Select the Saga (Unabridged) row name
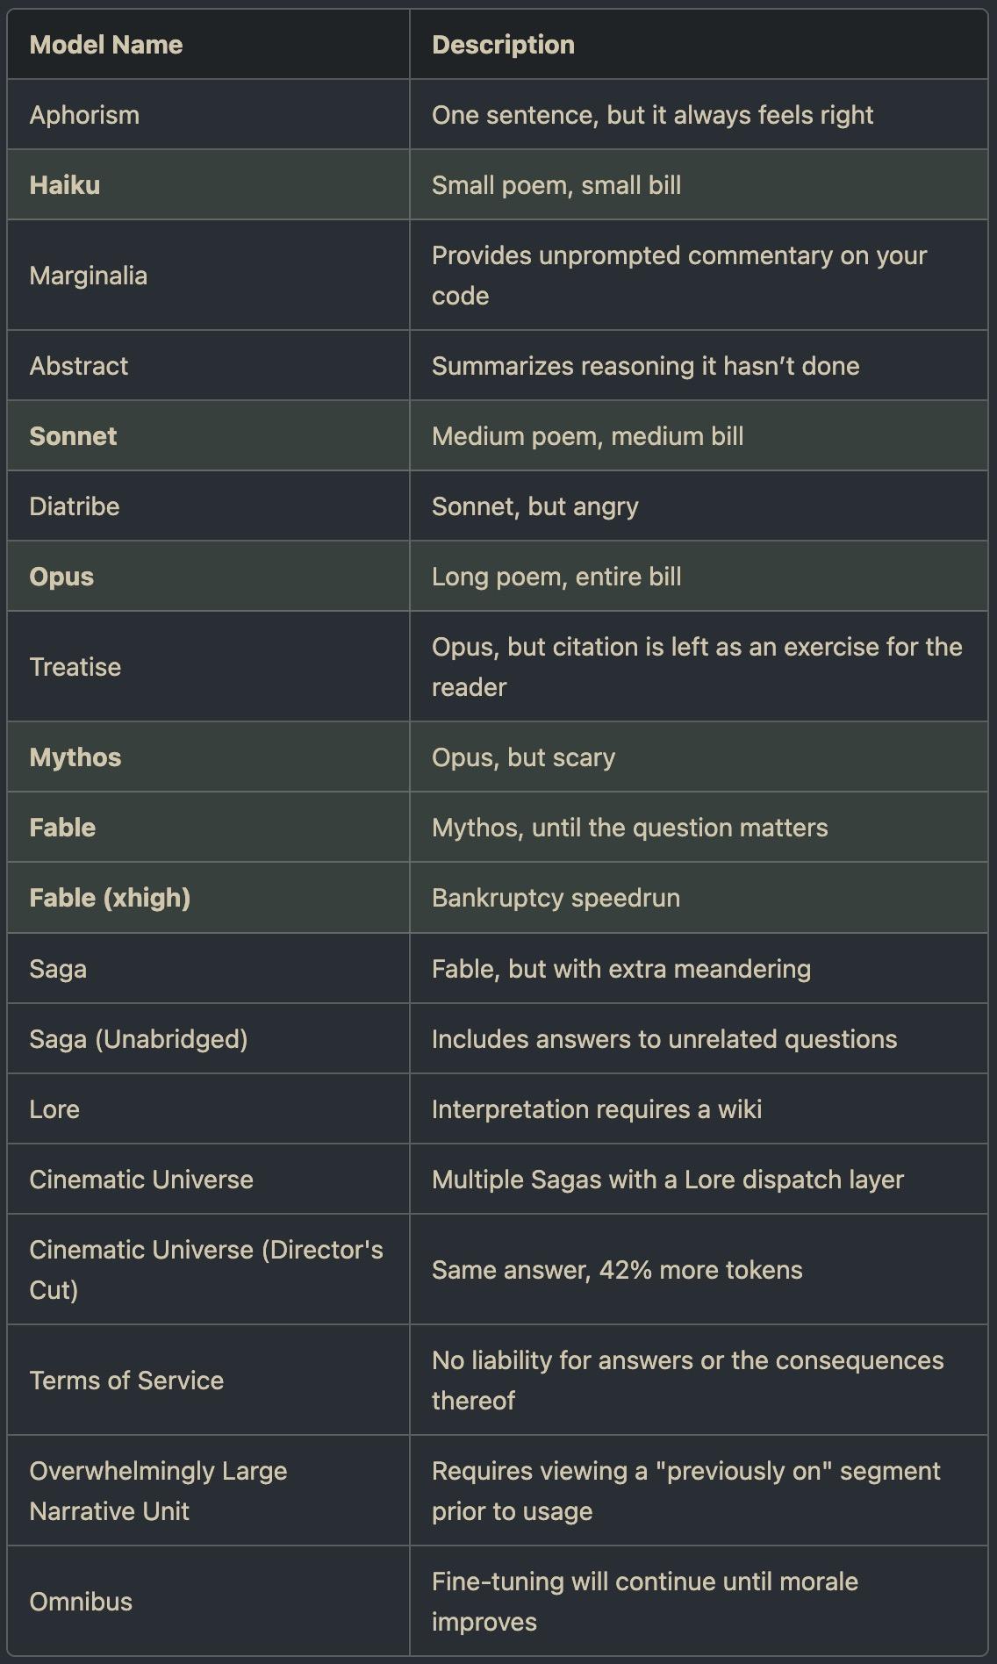The height and width of the screenshot is (1664, 997). click(x=139, y=1039)
